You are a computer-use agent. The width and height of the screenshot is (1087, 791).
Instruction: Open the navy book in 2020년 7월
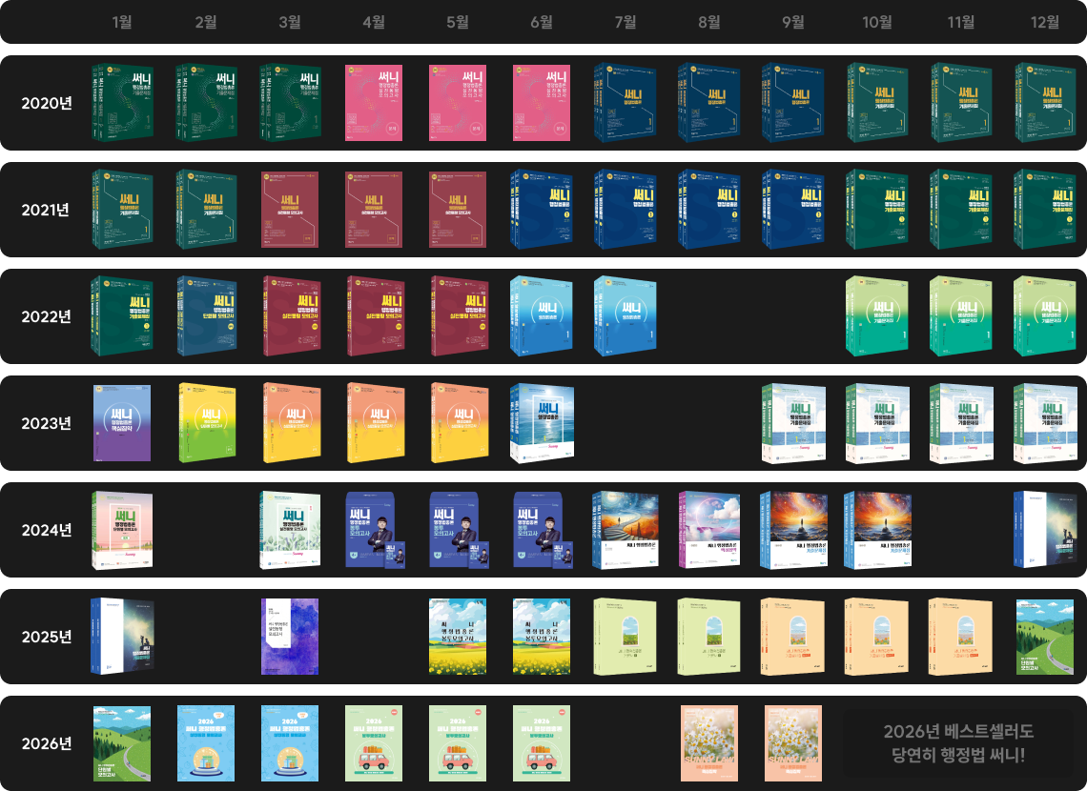[625, 103]
